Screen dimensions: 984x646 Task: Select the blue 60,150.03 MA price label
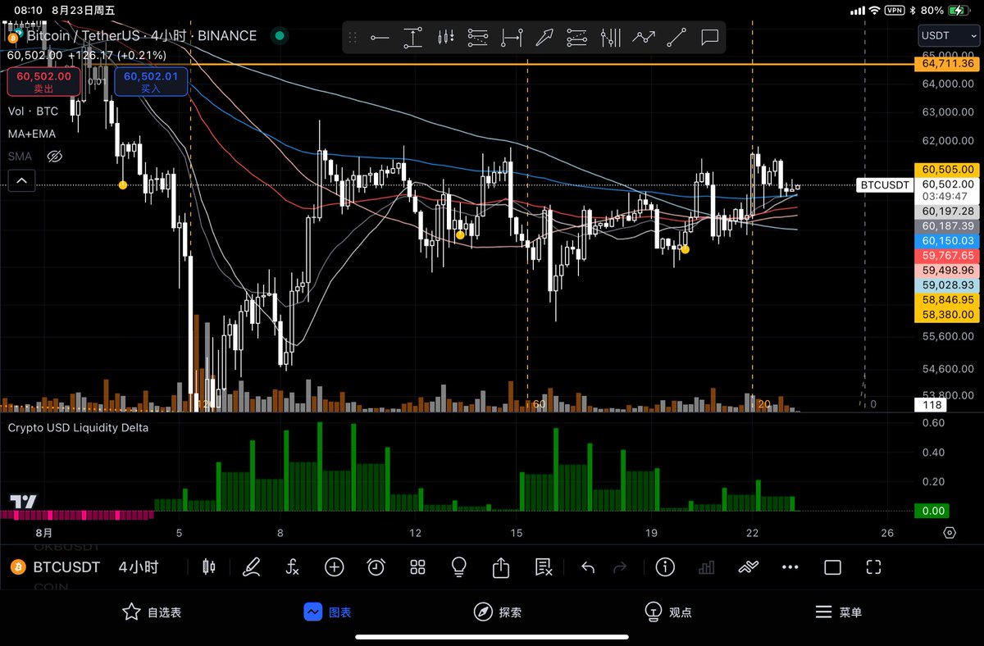point(948,240)
